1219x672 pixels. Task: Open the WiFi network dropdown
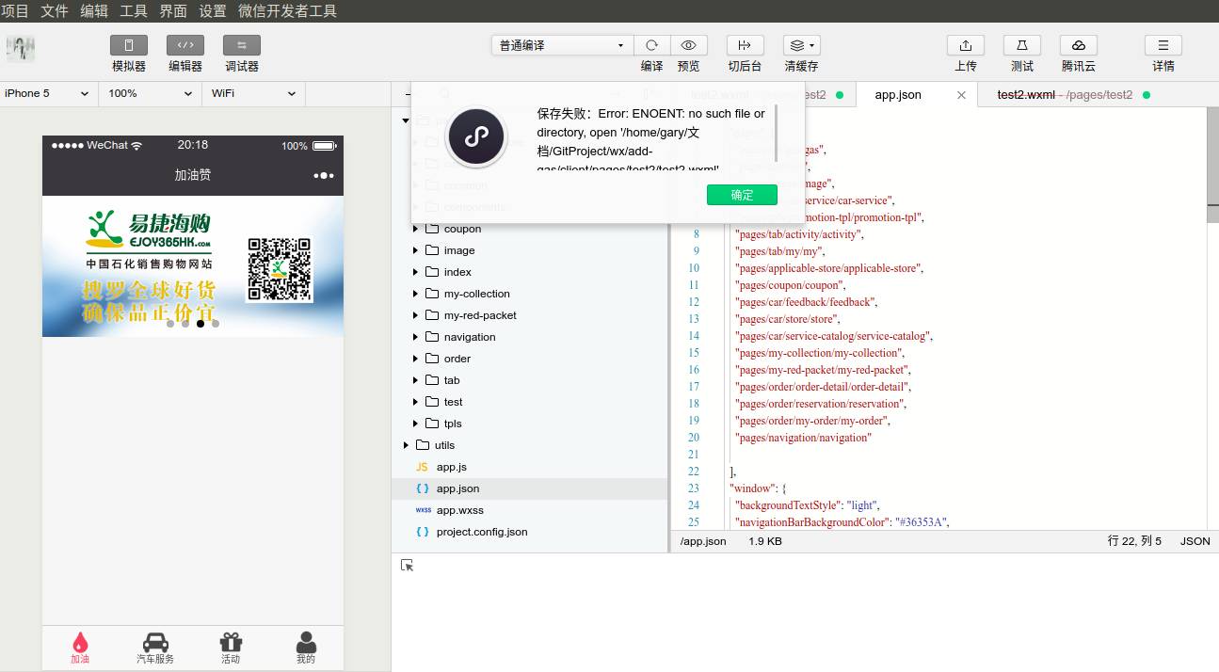[254, 93]
